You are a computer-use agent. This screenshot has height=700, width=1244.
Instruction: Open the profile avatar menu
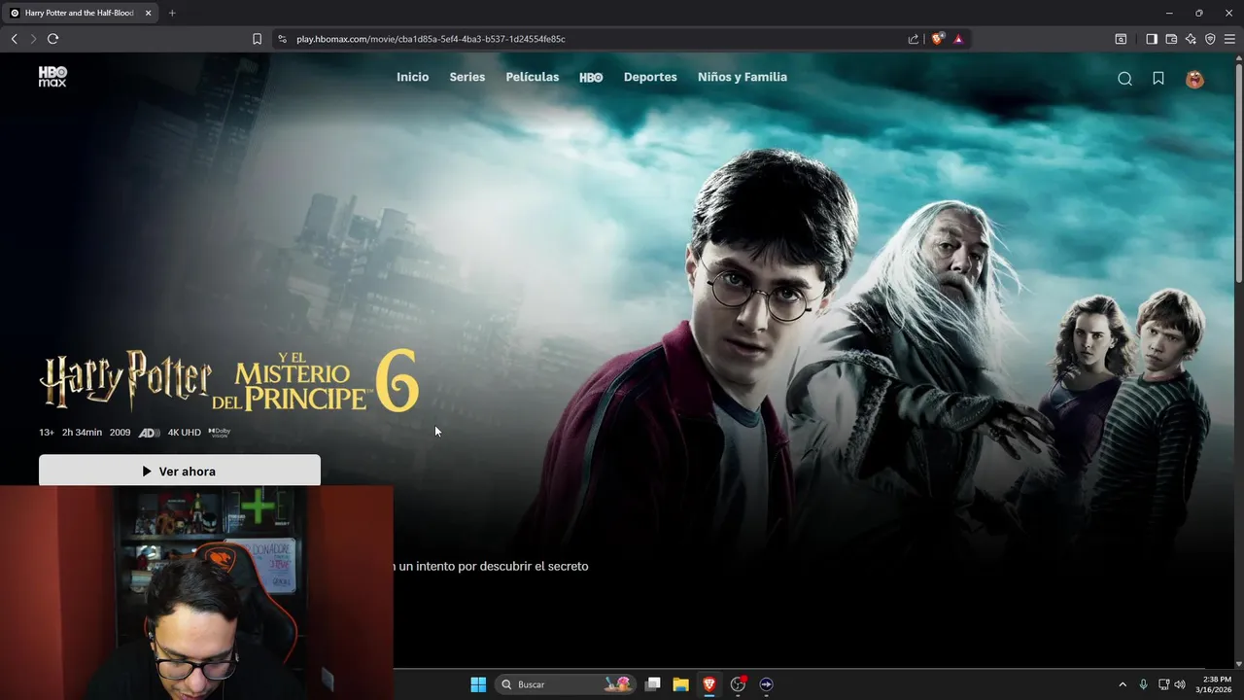pos(1194,79)
